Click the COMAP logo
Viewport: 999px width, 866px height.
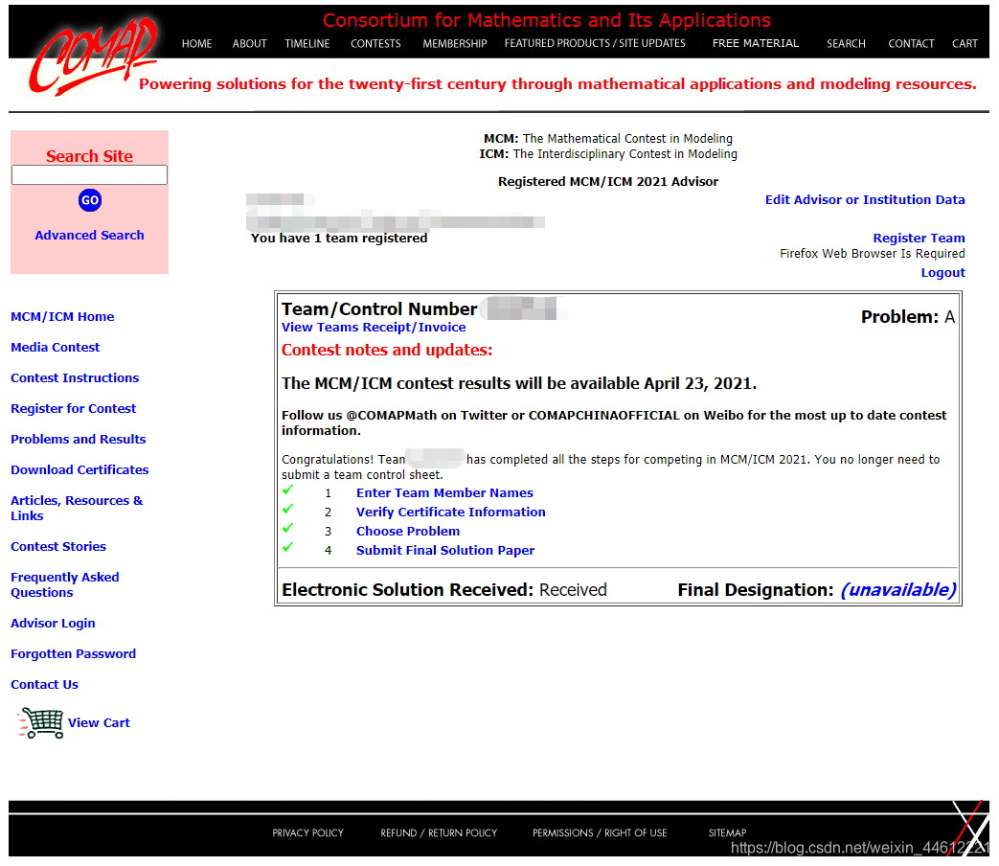pos(94,57)
